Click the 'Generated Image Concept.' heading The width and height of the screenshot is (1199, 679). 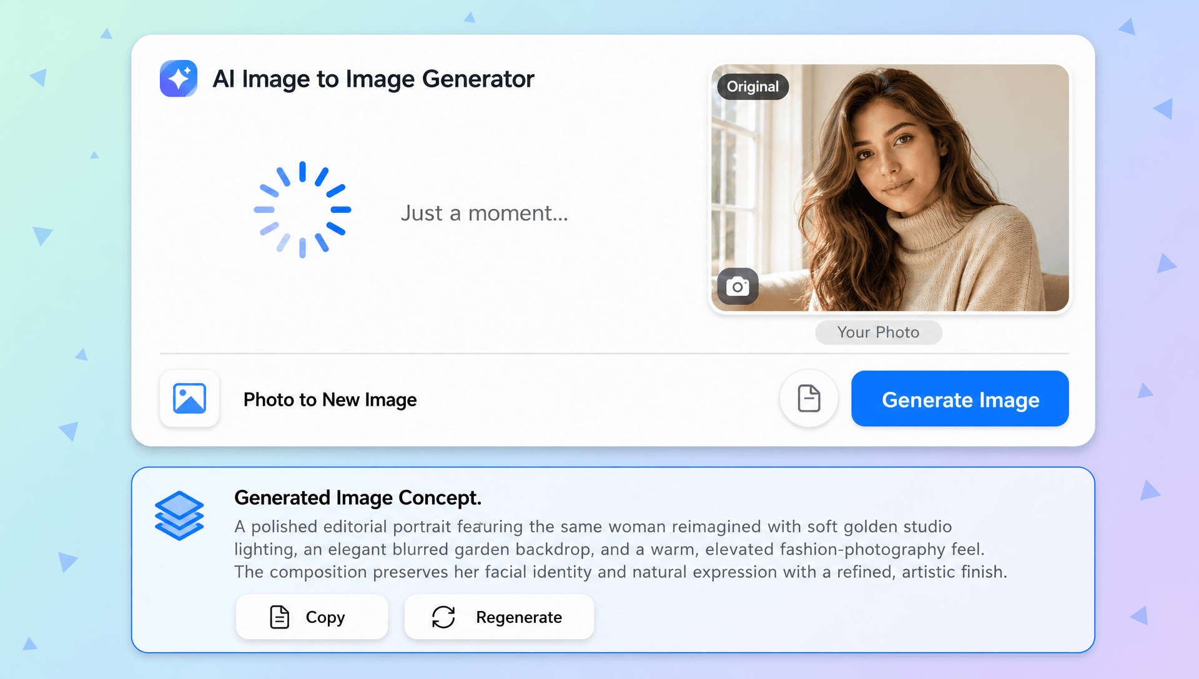coord(358,497)
